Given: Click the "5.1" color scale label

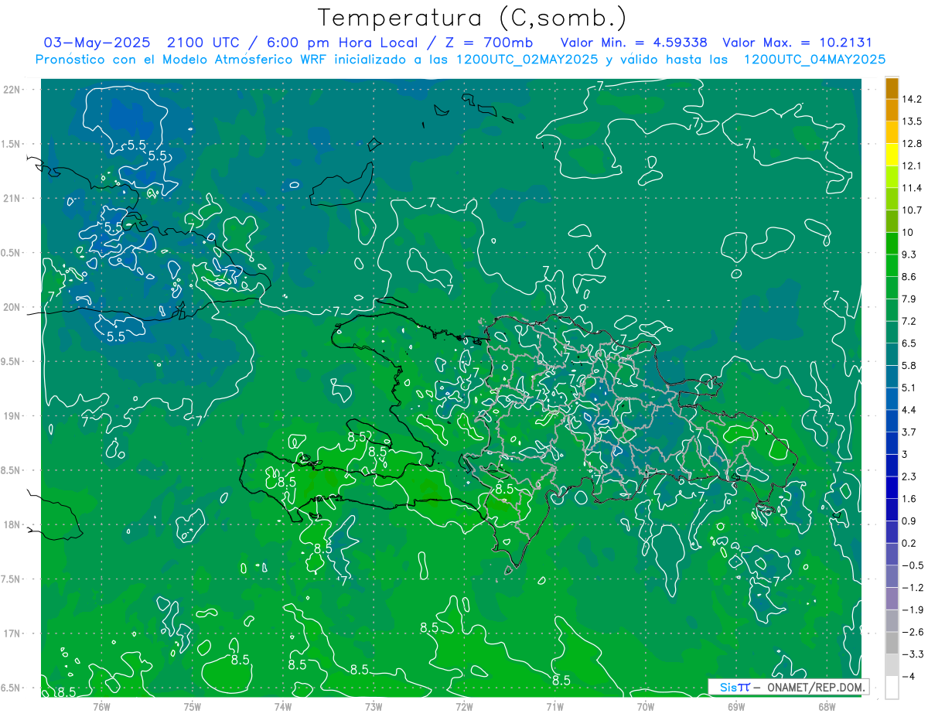Looking at the screenshot, I should [910, 388].
